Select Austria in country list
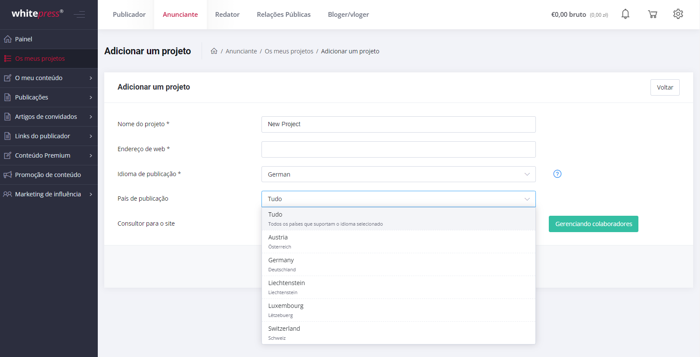 [x=398, y=242]
